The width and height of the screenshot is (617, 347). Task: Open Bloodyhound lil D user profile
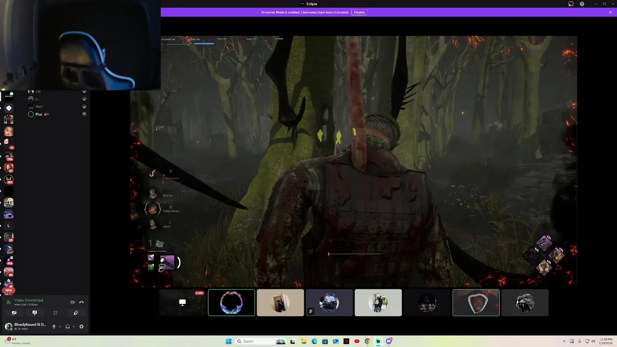(26, 326)
